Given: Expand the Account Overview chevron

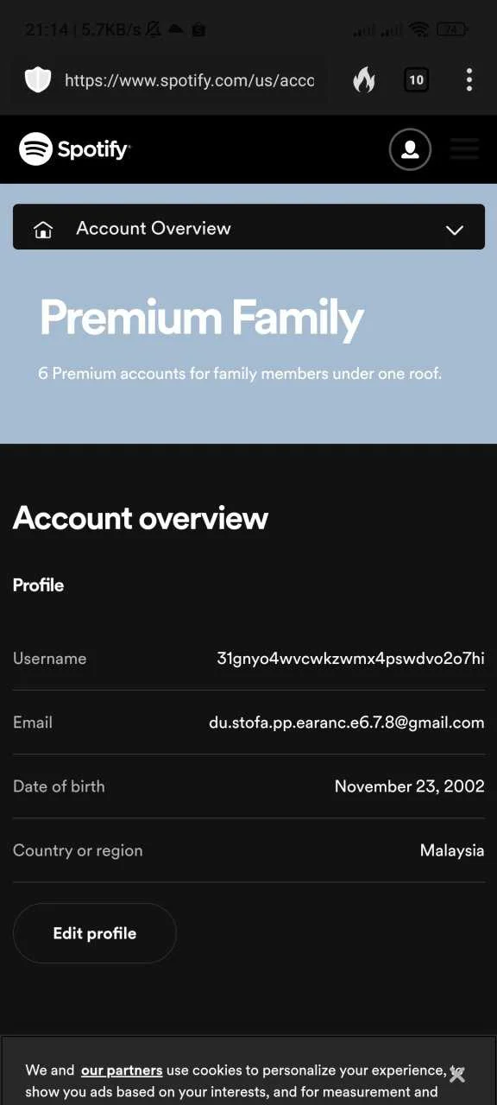Looking at the screenshot, I should [454, 230].
